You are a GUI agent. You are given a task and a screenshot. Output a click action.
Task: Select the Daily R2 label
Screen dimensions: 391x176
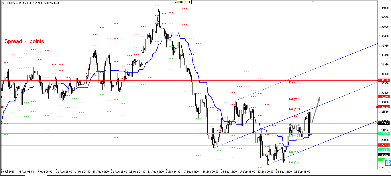tap(294, 99)
